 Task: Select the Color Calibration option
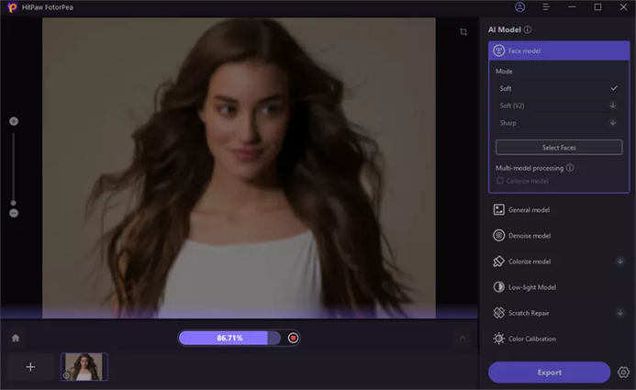tap(559, 339)
